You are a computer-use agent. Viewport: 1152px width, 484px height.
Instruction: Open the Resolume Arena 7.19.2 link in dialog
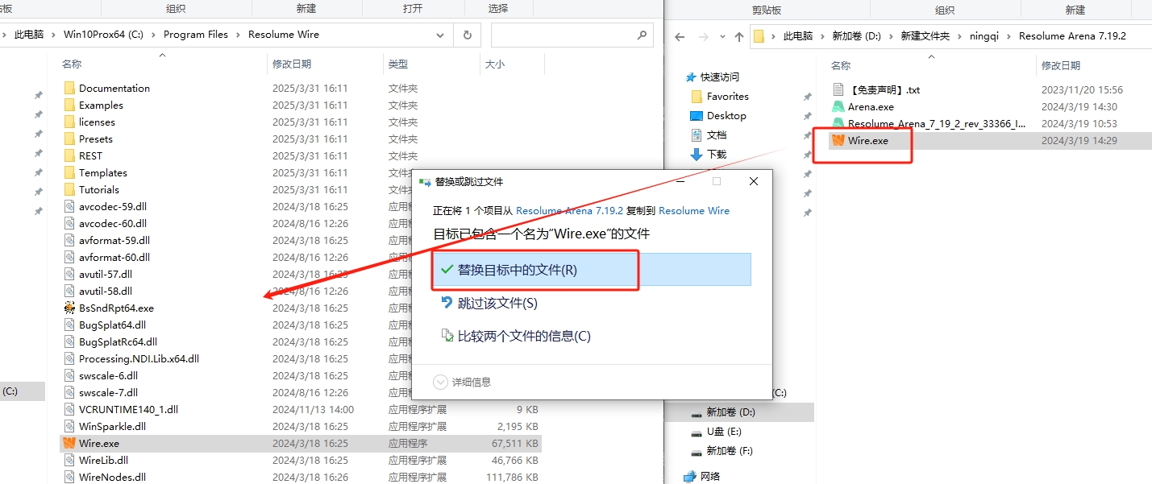(x=569, y=210)
